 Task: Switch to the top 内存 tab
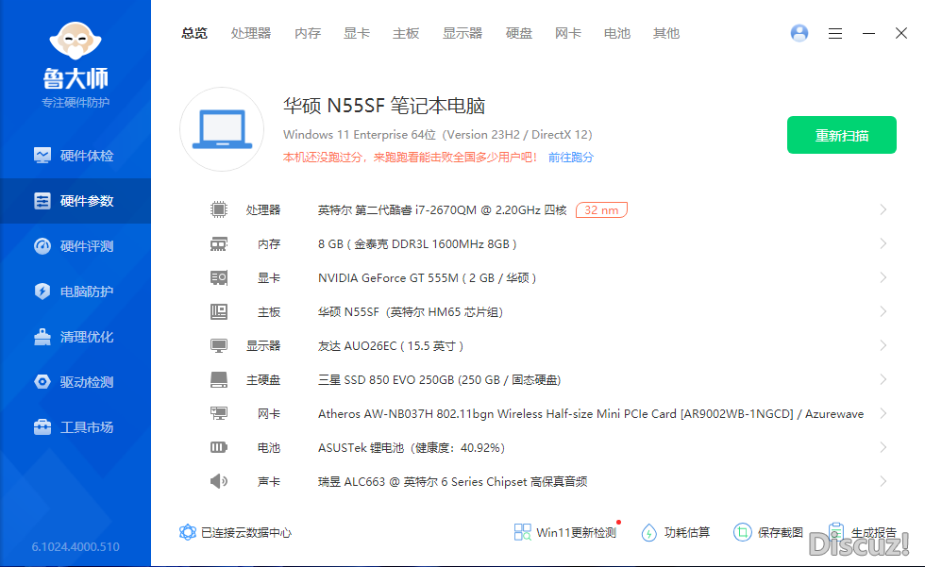pos(308,34)
